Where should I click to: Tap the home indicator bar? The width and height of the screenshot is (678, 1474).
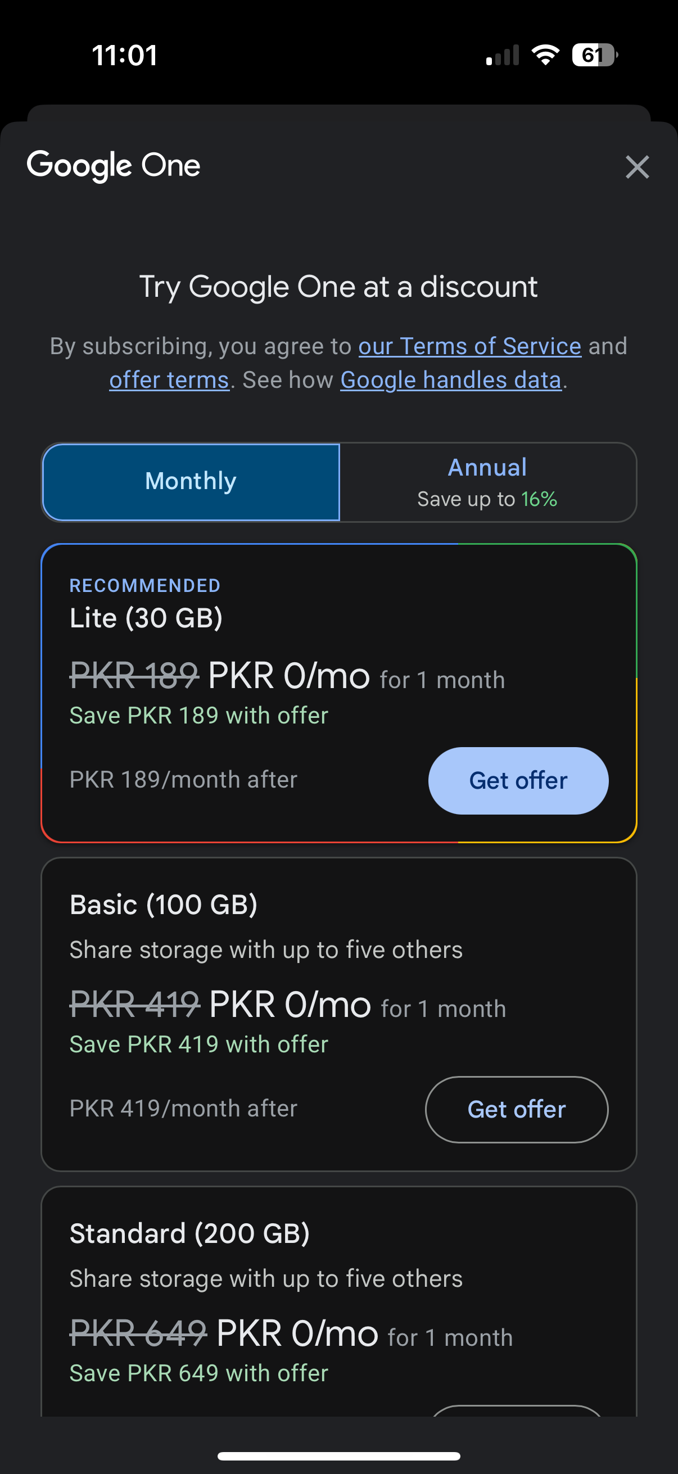(338, 1455)
